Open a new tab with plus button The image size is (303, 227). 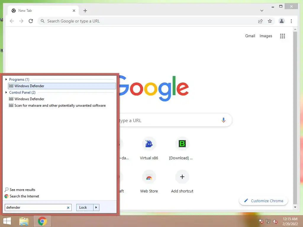85,11
